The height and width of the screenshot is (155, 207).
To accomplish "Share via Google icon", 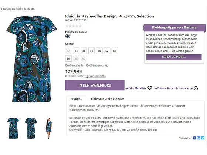I will (x=198, y=138).
